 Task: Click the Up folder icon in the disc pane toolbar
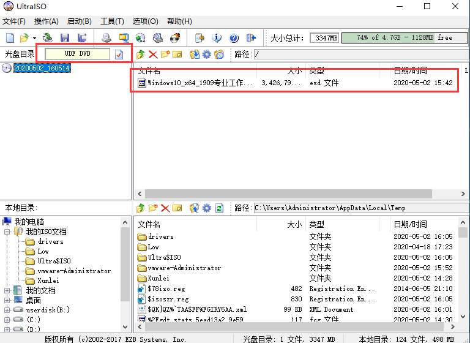pos(141,55)
